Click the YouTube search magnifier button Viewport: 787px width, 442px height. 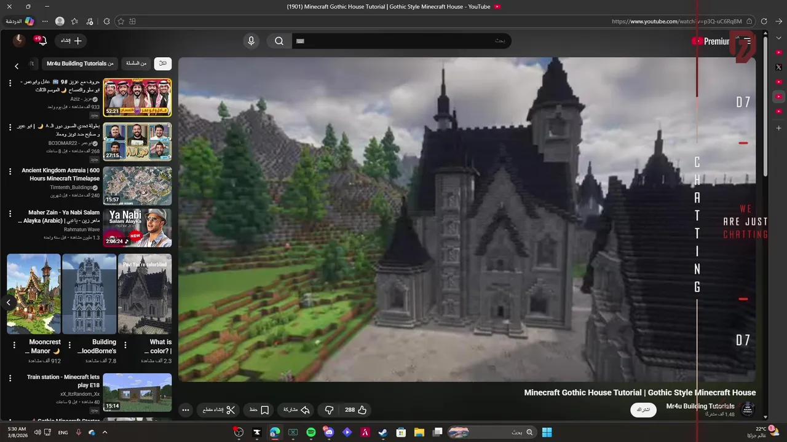(x=279, y=41)
